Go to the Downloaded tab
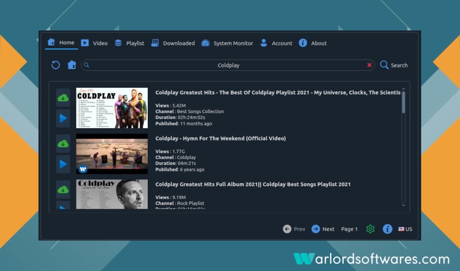 point(173,43)
